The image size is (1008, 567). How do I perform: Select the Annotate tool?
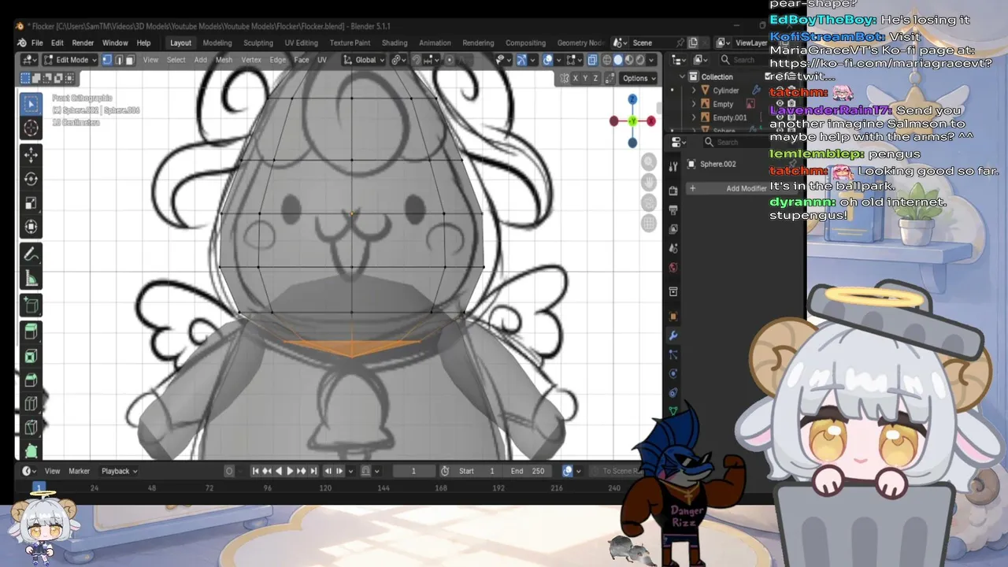31,254
